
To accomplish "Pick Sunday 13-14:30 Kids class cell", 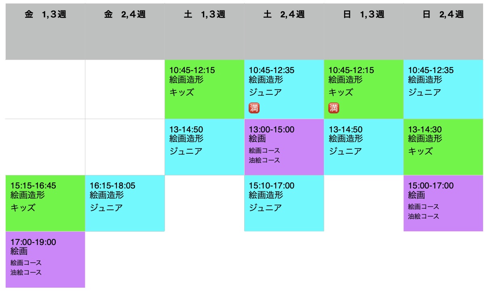I will tap(443, 147).
